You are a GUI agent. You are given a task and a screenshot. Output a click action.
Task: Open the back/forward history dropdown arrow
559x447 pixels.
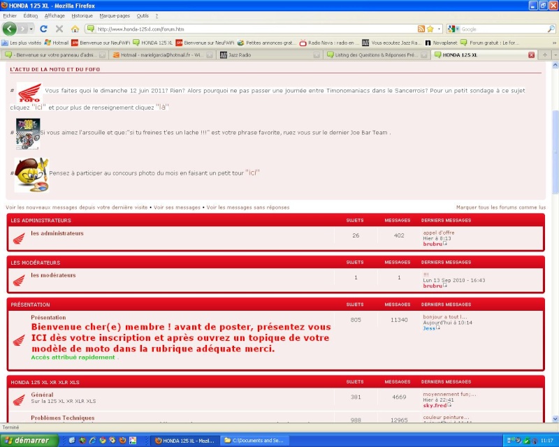coord(31,29)
